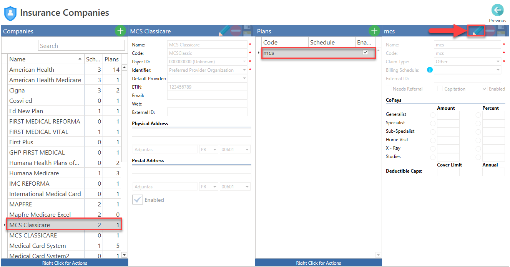
Task: Sort plans by Code column header
Action: [x=285, y=42]
